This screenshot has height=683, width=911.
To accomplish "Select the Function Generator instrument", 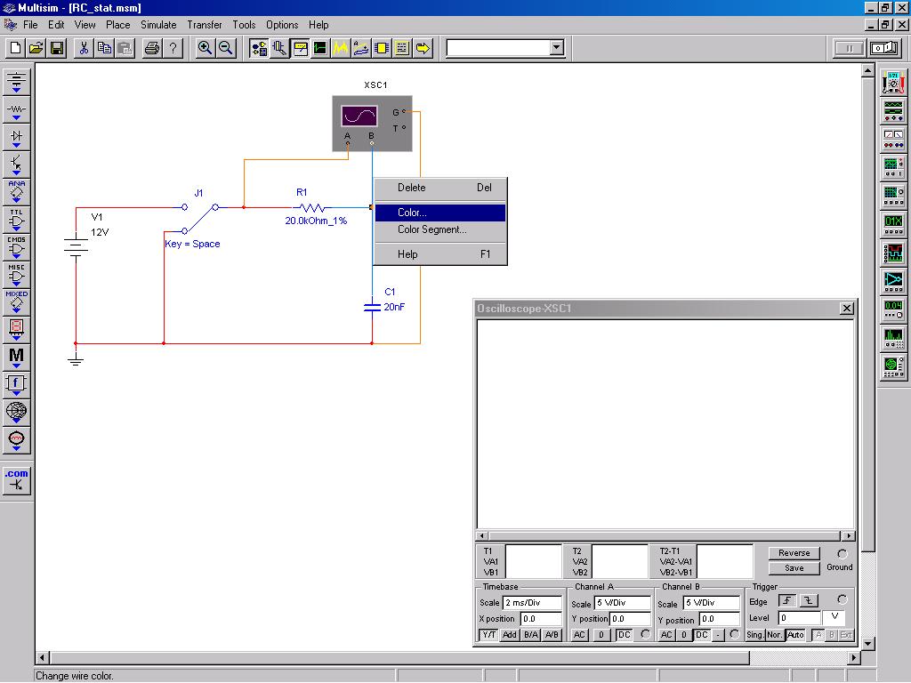I will pyautogui.click(x=893, y=110).
